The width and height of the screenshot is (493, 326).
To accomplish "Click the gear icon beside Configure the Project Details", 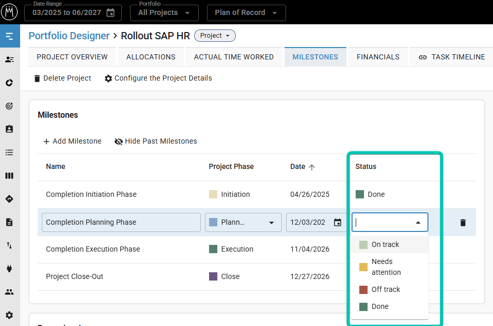I will [108, 79].
